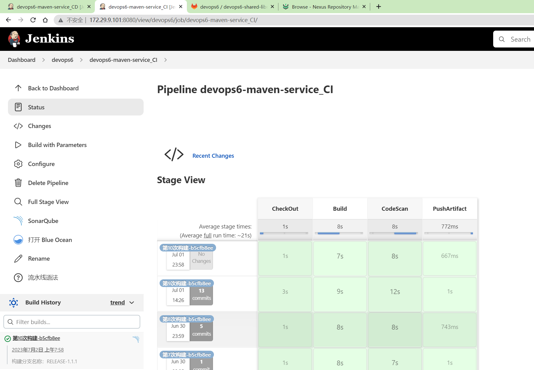Click the pipeline syntax question-mark icon

18,277
